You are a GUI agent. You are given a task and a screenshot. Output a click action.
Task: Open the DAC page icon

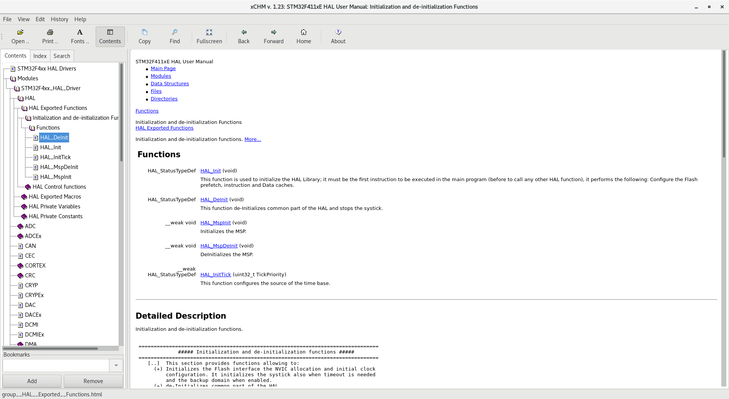click(x=21, y=305)
